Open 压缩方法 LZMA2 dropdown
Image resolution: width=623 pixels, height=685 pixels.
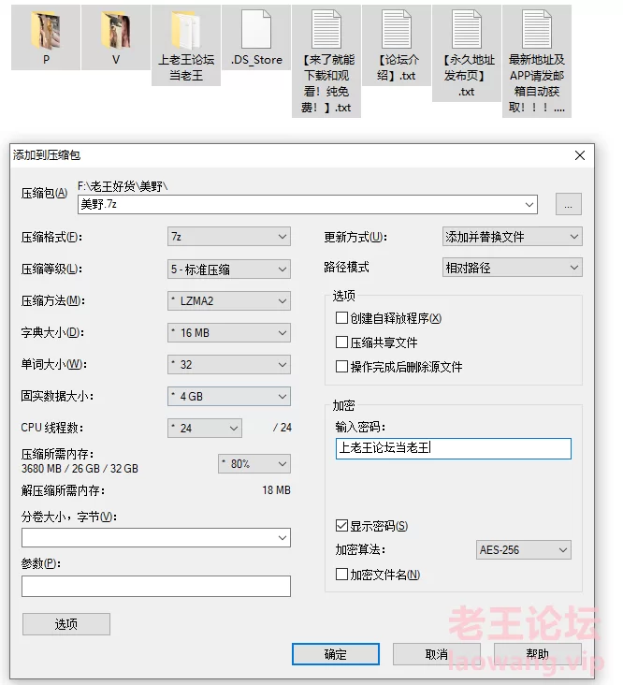[229, 301]
